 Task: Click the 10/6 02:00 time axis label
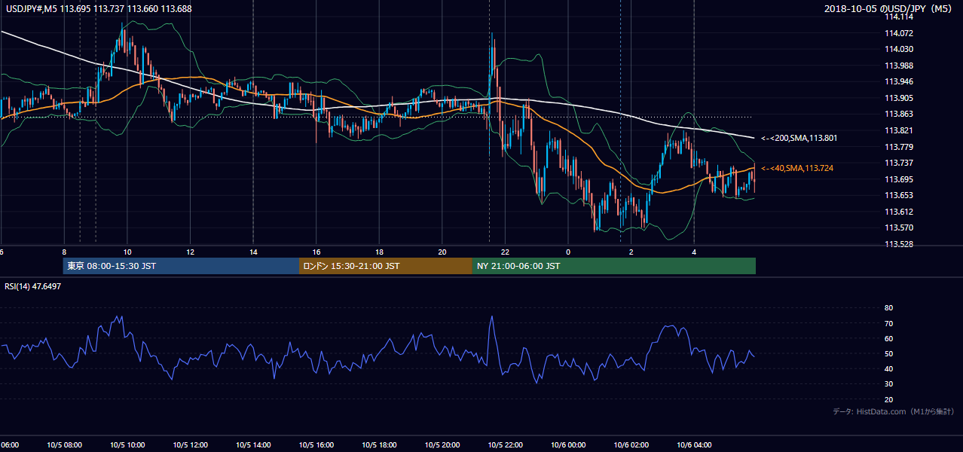(631, 445)
